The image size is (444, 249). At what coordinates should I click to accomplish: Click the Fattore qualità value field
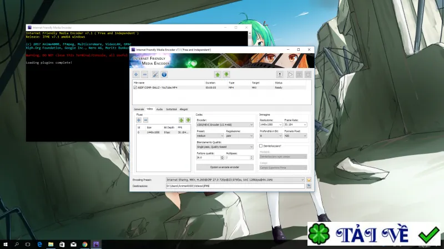click(209, 158)
